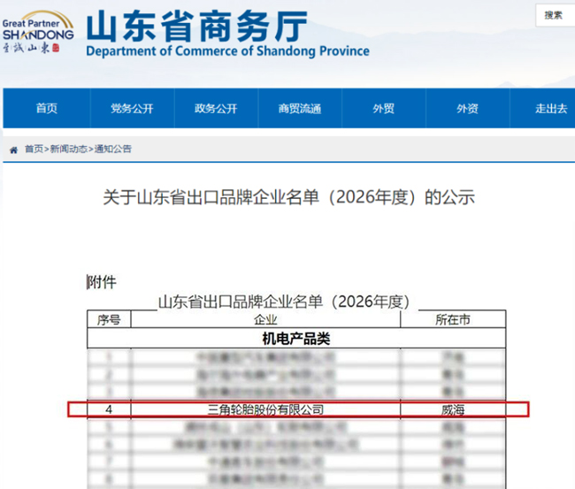Click the 企业 column header

tap(265, 319)
